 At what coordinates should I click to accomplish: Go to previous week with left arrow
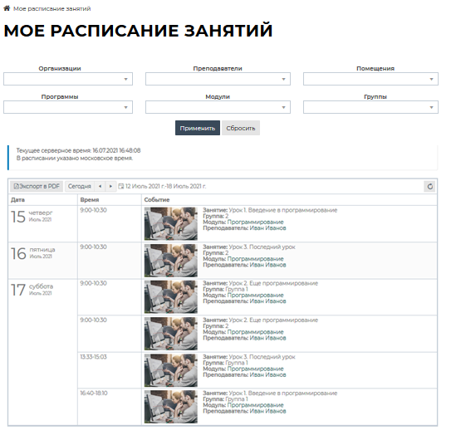(x=100, y=186)
